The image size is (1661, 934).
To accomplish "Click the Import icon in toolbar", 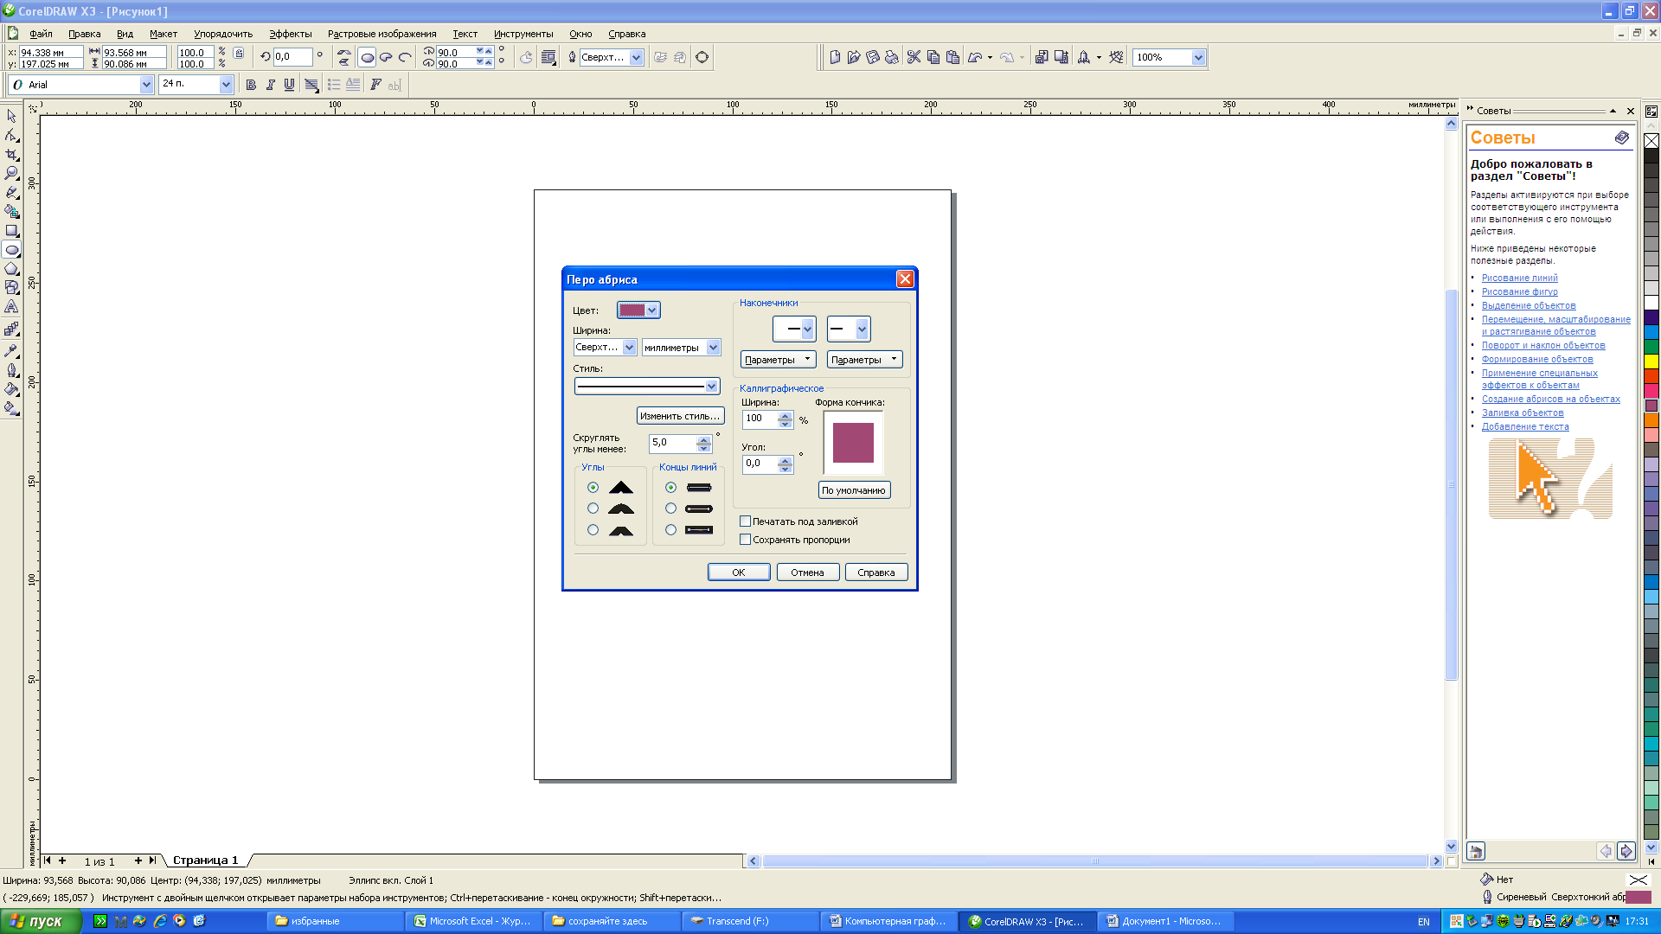I will [1042, 57].
